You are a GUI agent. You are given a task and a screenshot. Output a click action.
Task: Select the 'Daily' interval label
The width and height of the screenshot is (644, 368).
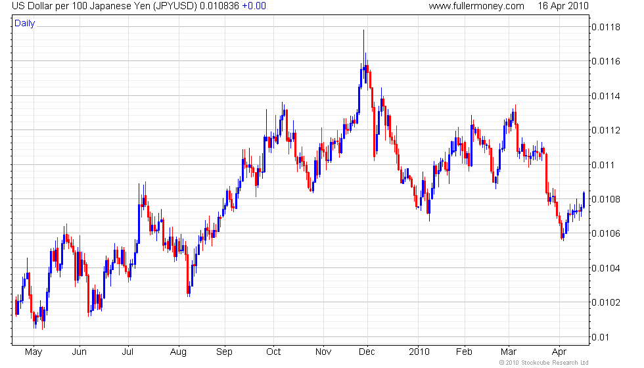click(25, 24)
